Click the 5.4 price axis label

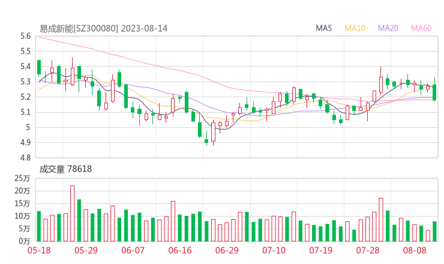25,67
